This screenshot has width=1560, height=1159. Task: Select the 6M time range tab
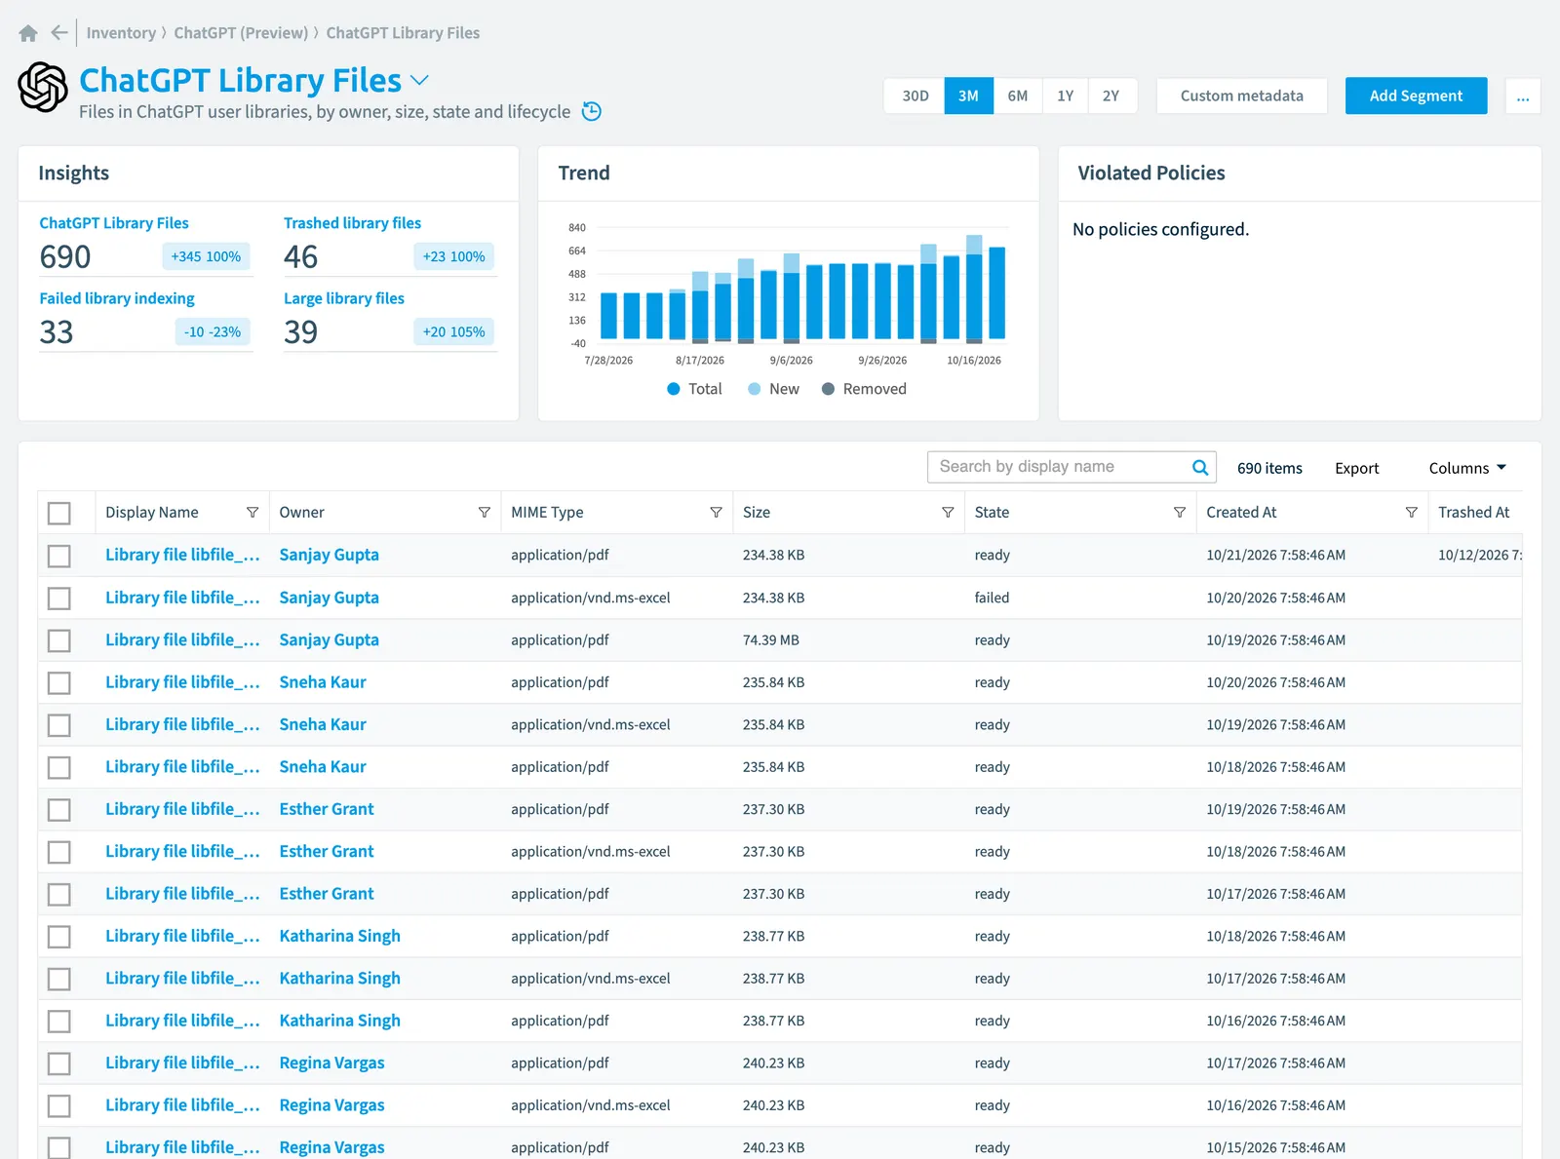(1018, 96)
